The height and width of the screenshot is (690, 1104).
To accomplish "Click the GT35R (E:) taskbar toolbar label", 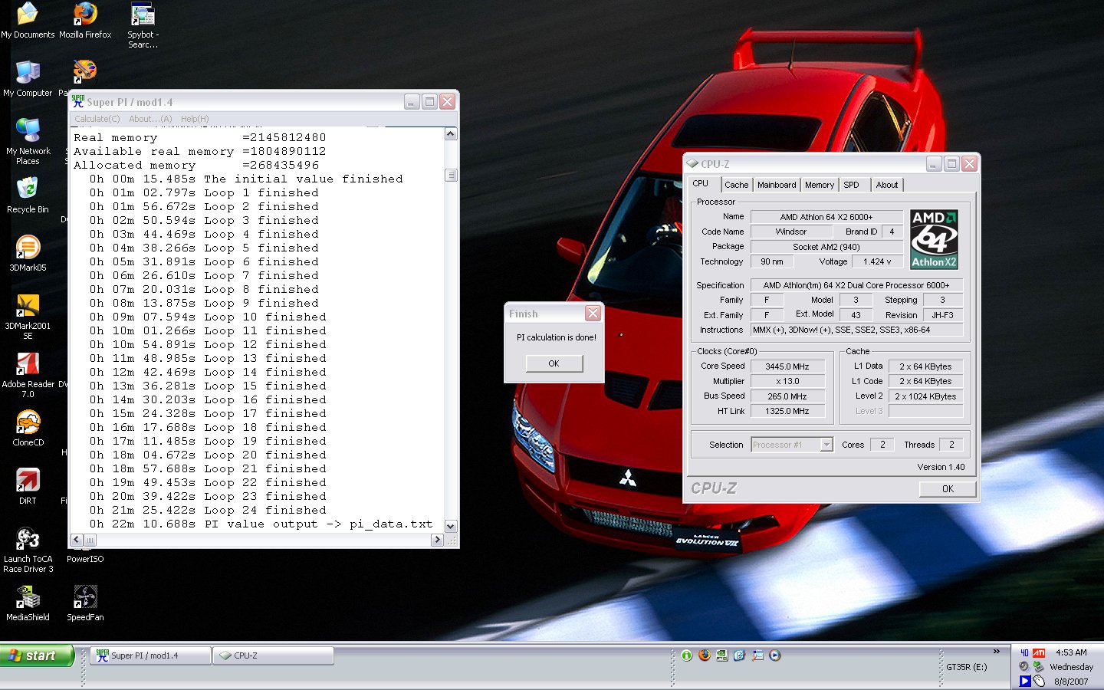I will [x=966, y=667].
